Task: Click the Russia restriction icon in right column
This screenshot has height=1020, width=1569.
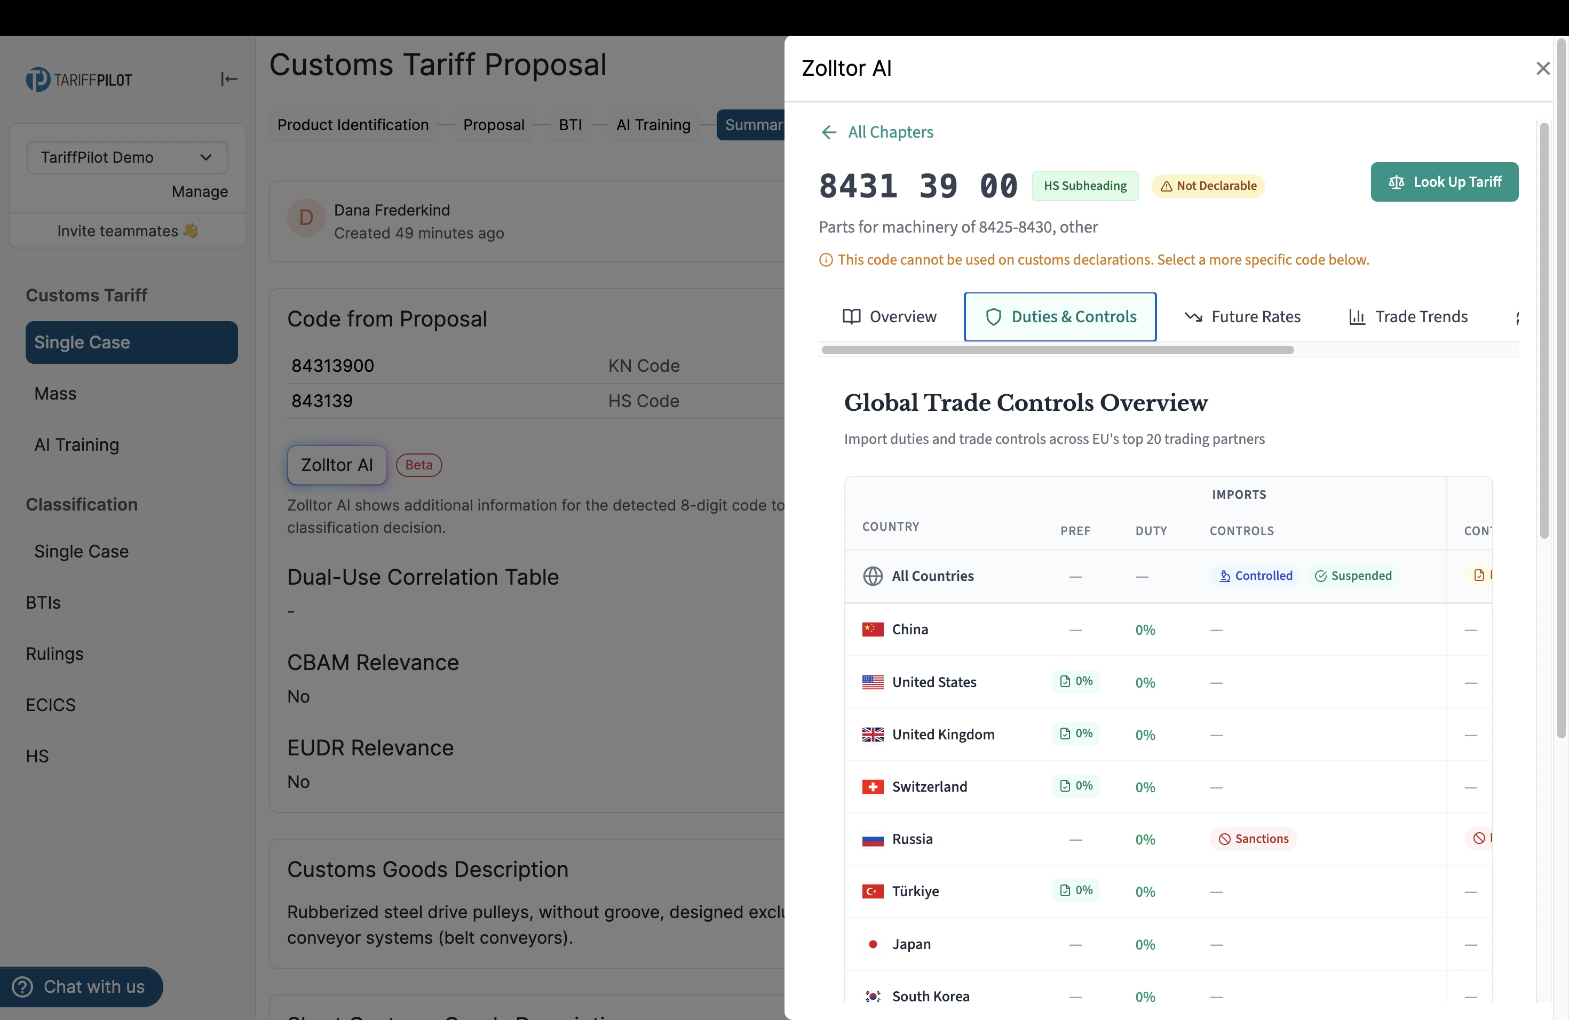Action: point(1479,838)
